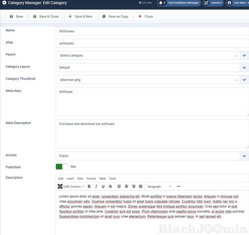249x235 pixels.
Task: Open the editor's Table menu
Action: coord(102,179)
